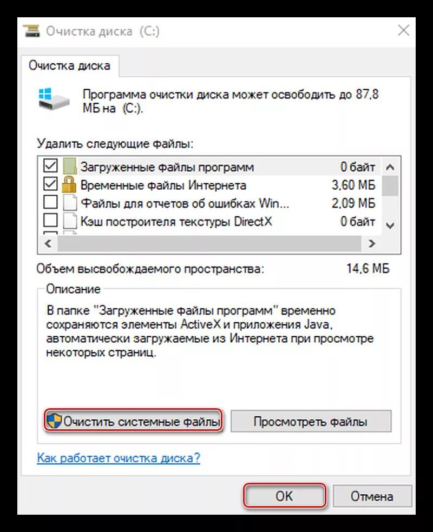
Task: Click the file list's scroll up arrow
Action: (390, 167)
